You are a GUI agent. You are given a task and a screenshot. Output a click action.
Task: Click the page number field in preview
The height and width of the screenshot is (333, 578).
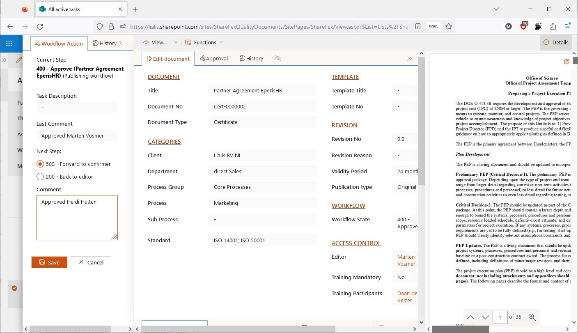500,317
